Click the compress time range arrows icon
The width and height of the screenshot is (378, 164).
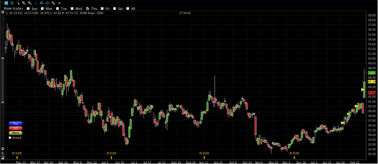(x=48, y=3)
